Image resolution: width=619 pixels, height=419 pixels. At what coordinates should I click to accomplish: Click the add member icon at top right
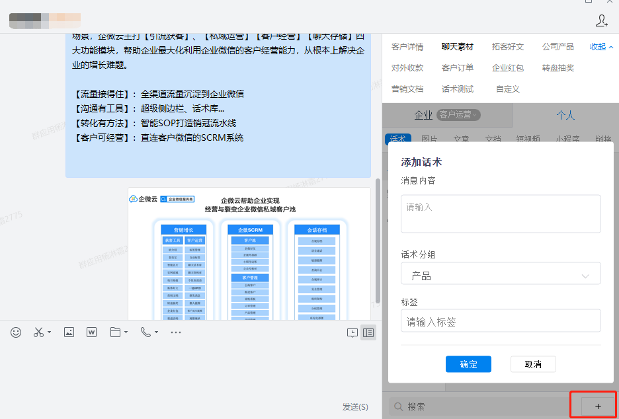pyautogui.click(x=601, y=21)
